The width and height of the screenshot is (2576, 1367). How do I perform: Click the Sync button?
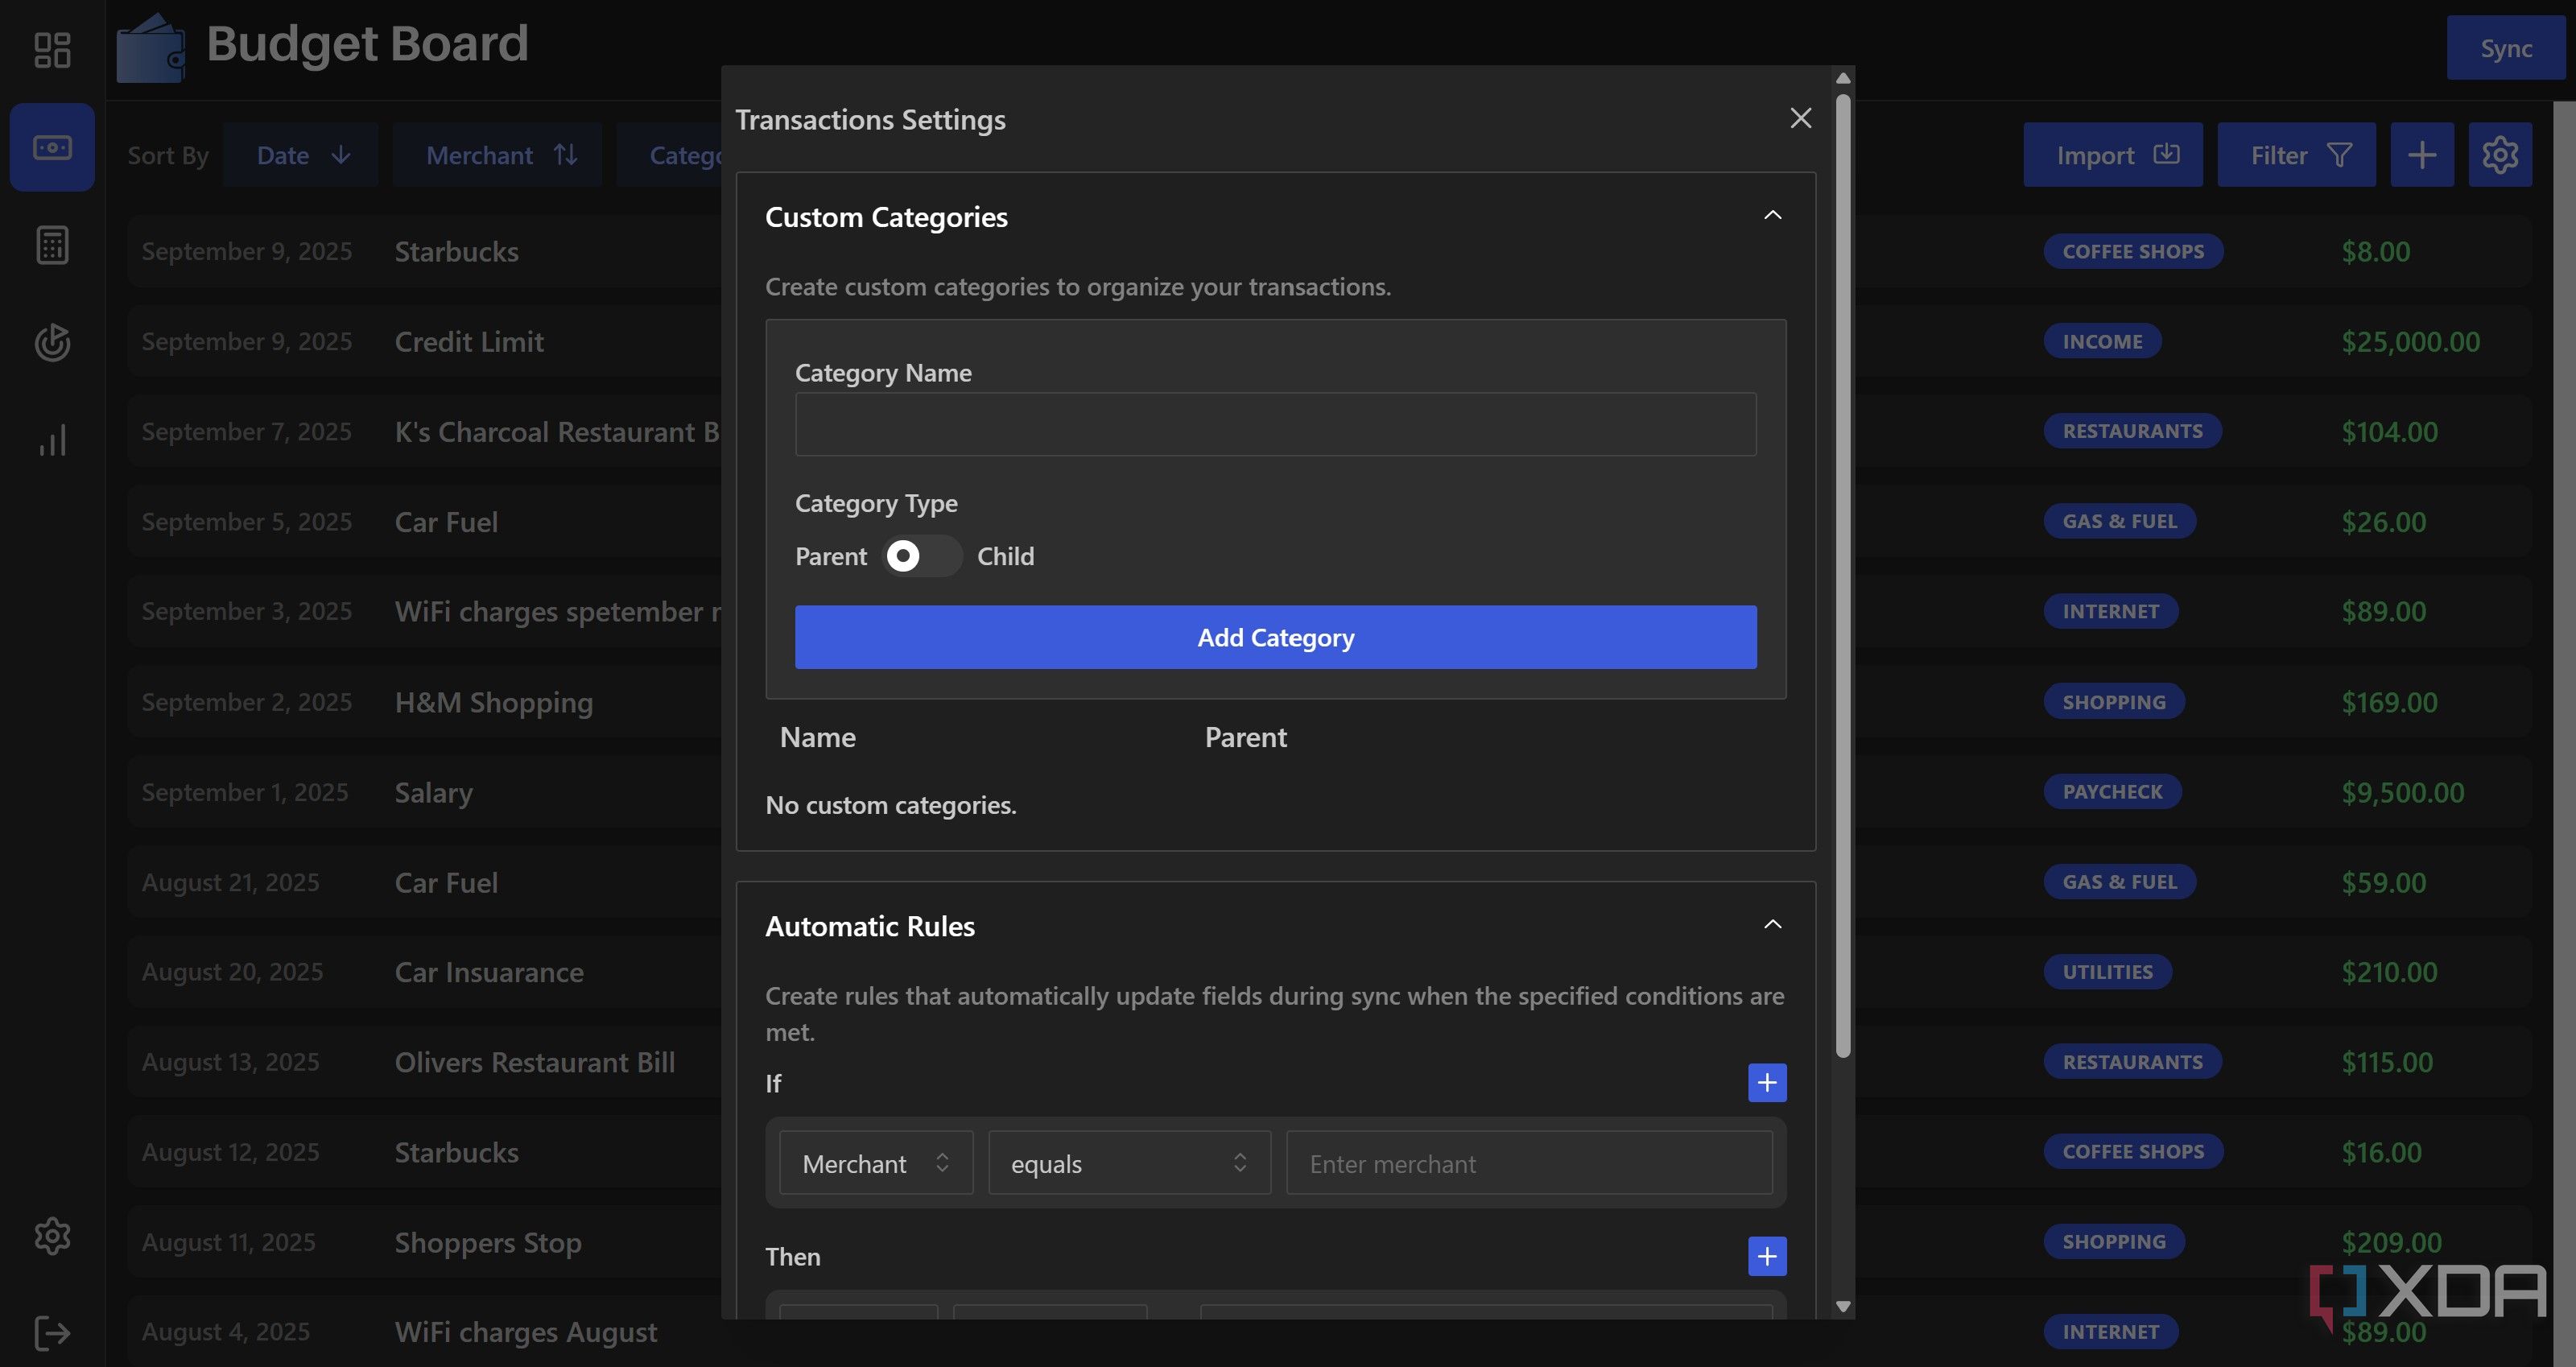(x=2505, y=48)
